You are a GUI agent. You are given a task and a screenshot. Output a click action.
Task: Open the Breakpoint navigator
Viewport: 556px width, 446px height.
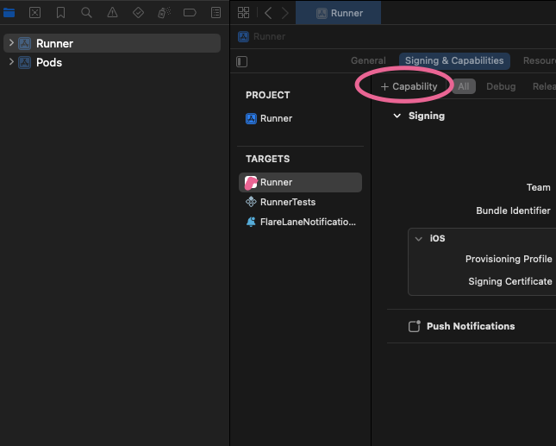190,13
